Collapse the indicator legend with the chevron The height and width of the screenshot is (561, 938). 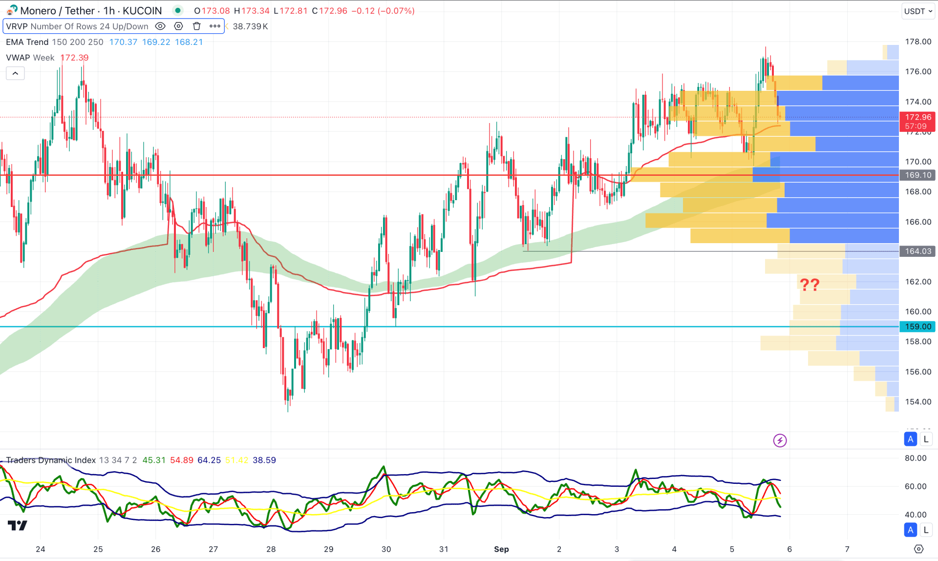click(x=15, y=73)
